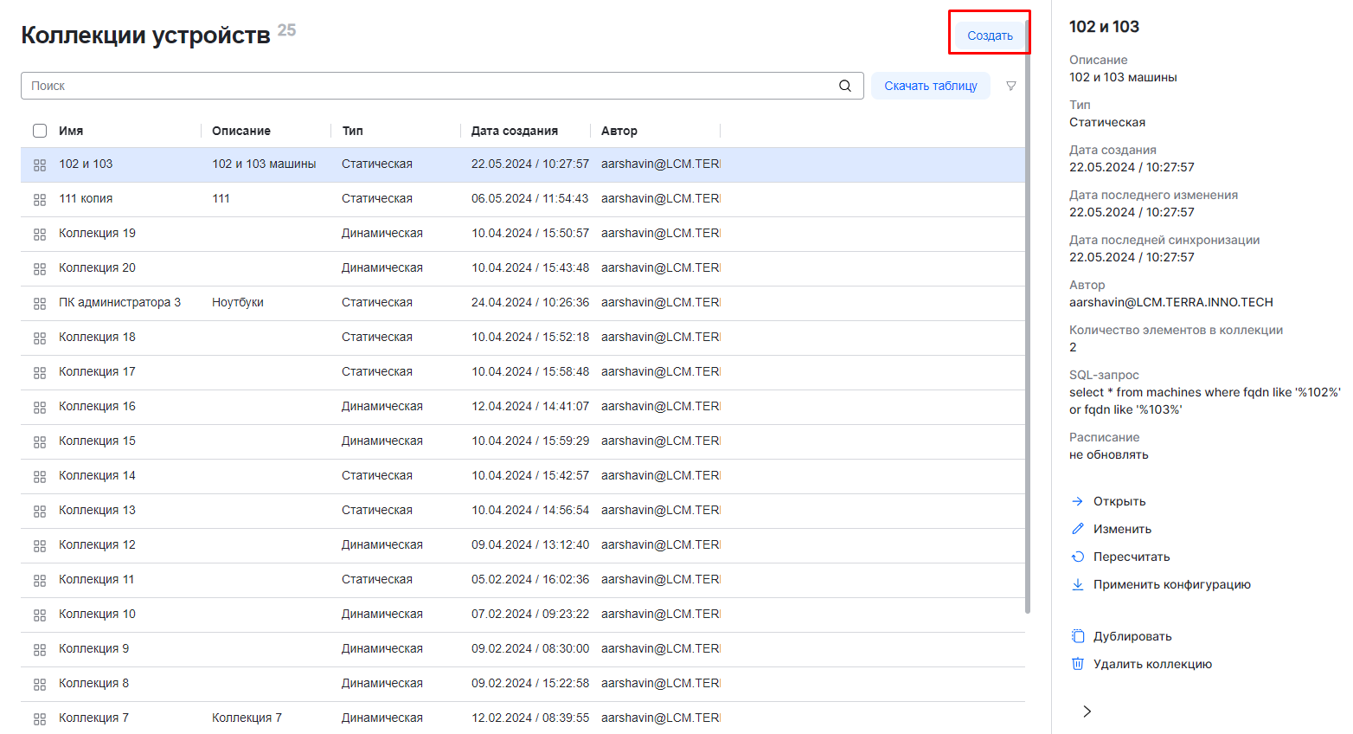Viewport: 1353px width, 734px height.
Task: Select the 111 копия collection row
Action: coord(86,199)
